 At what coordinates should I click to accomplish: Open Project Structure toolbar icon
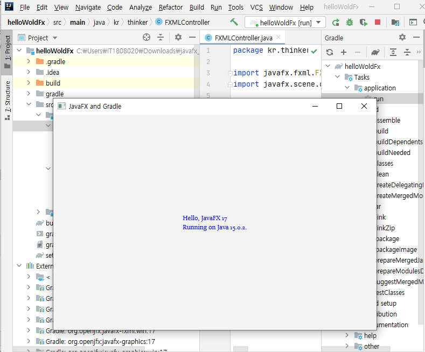coord(395,23)
